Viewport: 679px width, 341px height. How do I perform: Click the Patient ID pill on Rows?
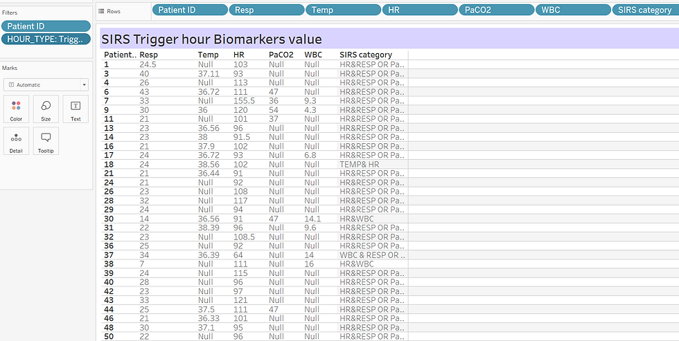point(190,10)
